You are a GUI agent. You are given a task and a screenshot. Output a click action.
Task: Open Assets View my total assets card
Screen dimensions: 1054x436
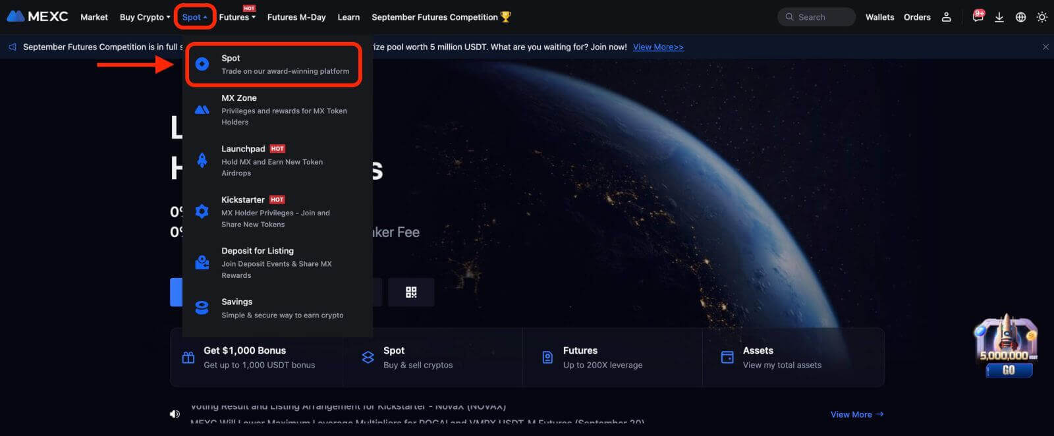click(793, 358)
